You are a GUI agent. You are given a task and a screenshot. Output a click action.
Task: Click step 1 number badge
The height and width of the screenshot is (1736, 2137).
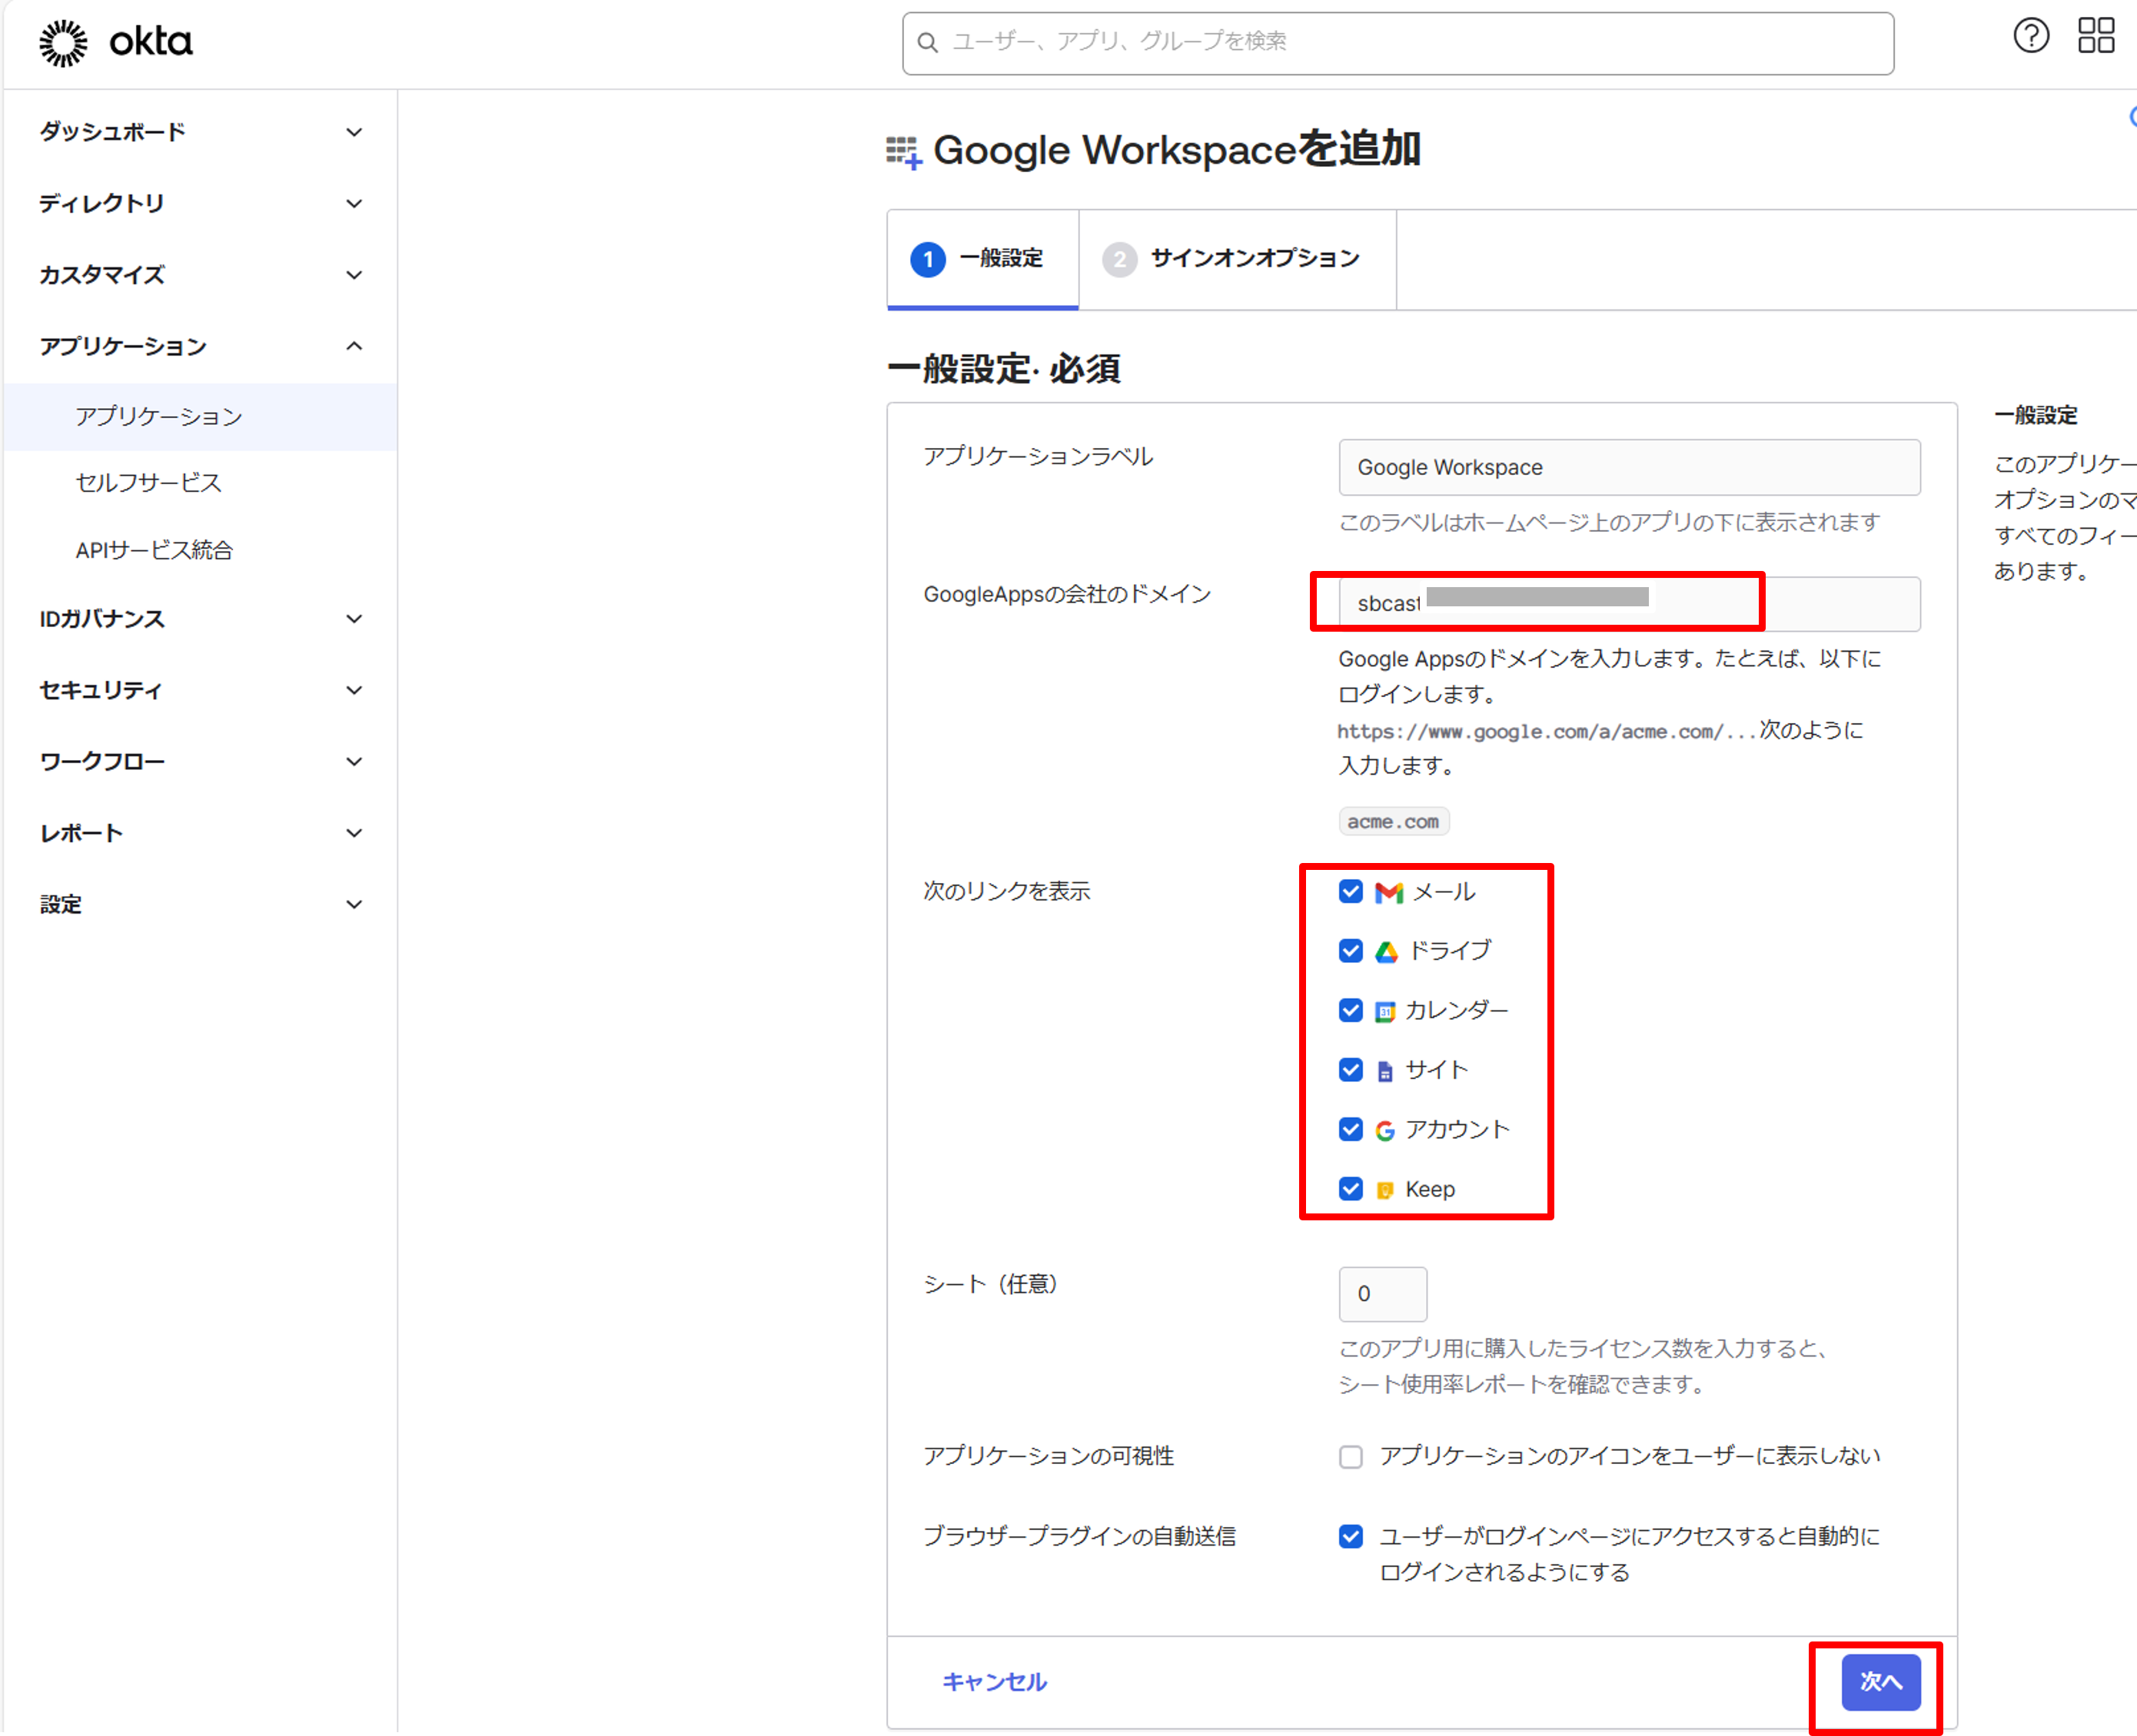pos(927,260)
